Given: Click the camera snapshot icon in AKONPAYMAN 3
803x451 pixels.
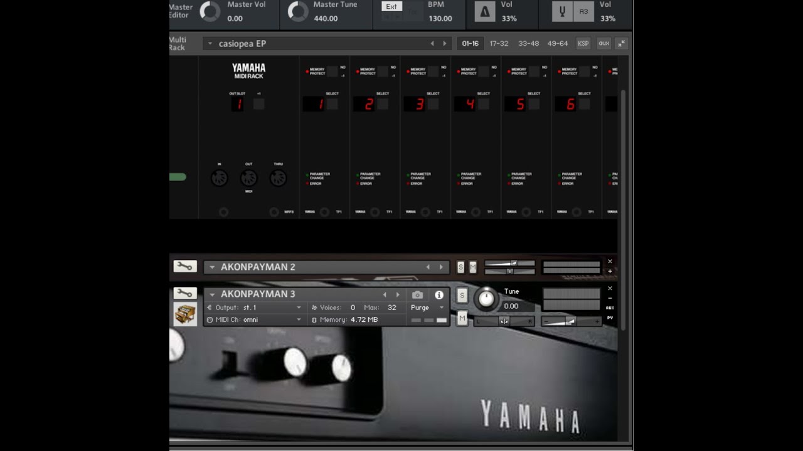Looking at the screenshot, I should pyautogui.click(x=417, y=295).
